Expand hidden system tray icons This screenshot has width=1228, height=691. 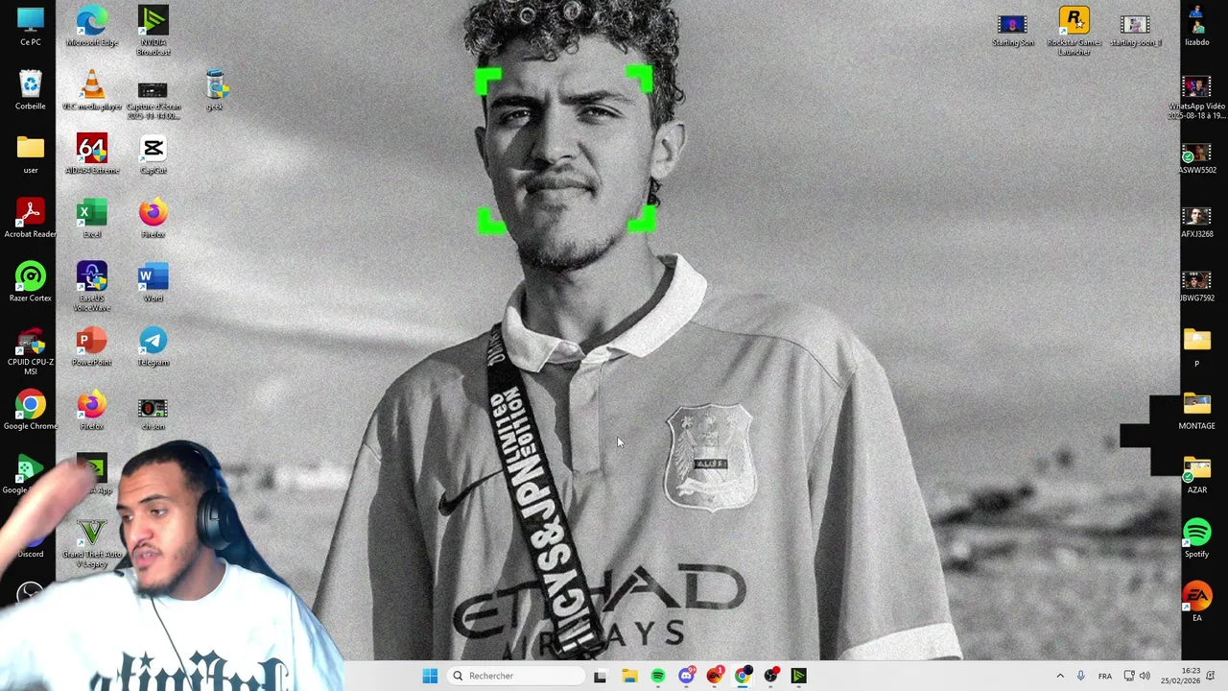[x=1060, y=676]
